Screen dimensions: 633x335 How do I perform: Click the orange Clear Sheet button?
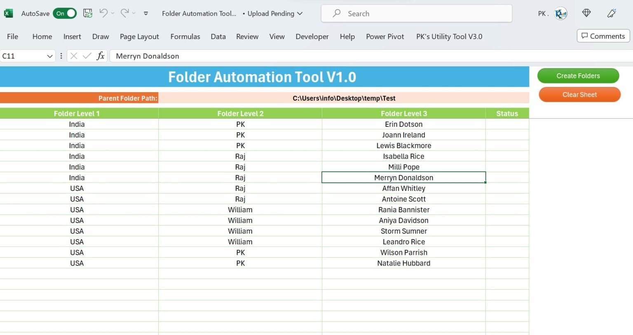click(x=579, y=95)
